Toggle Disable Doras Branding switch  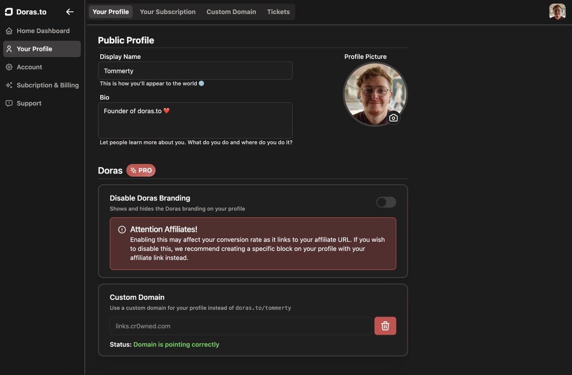coord(386,202)
